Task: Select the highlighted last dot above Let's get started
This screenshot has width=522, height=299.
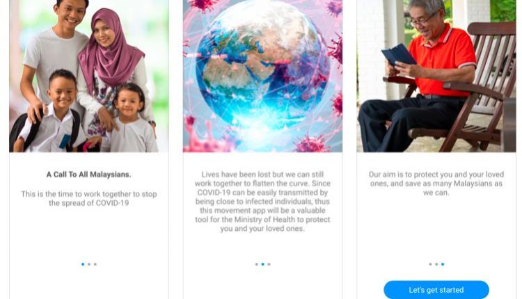Action: click(x=443, y=264)
